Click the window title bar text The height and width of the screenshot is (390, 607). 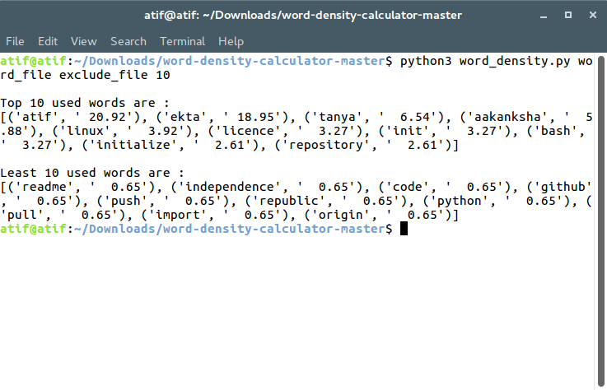coord(303,15)
